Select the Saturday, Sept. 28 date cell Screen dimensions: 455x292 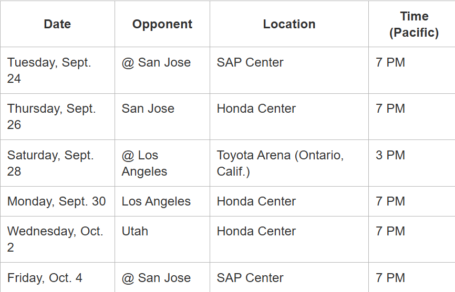tap(50, 163)
